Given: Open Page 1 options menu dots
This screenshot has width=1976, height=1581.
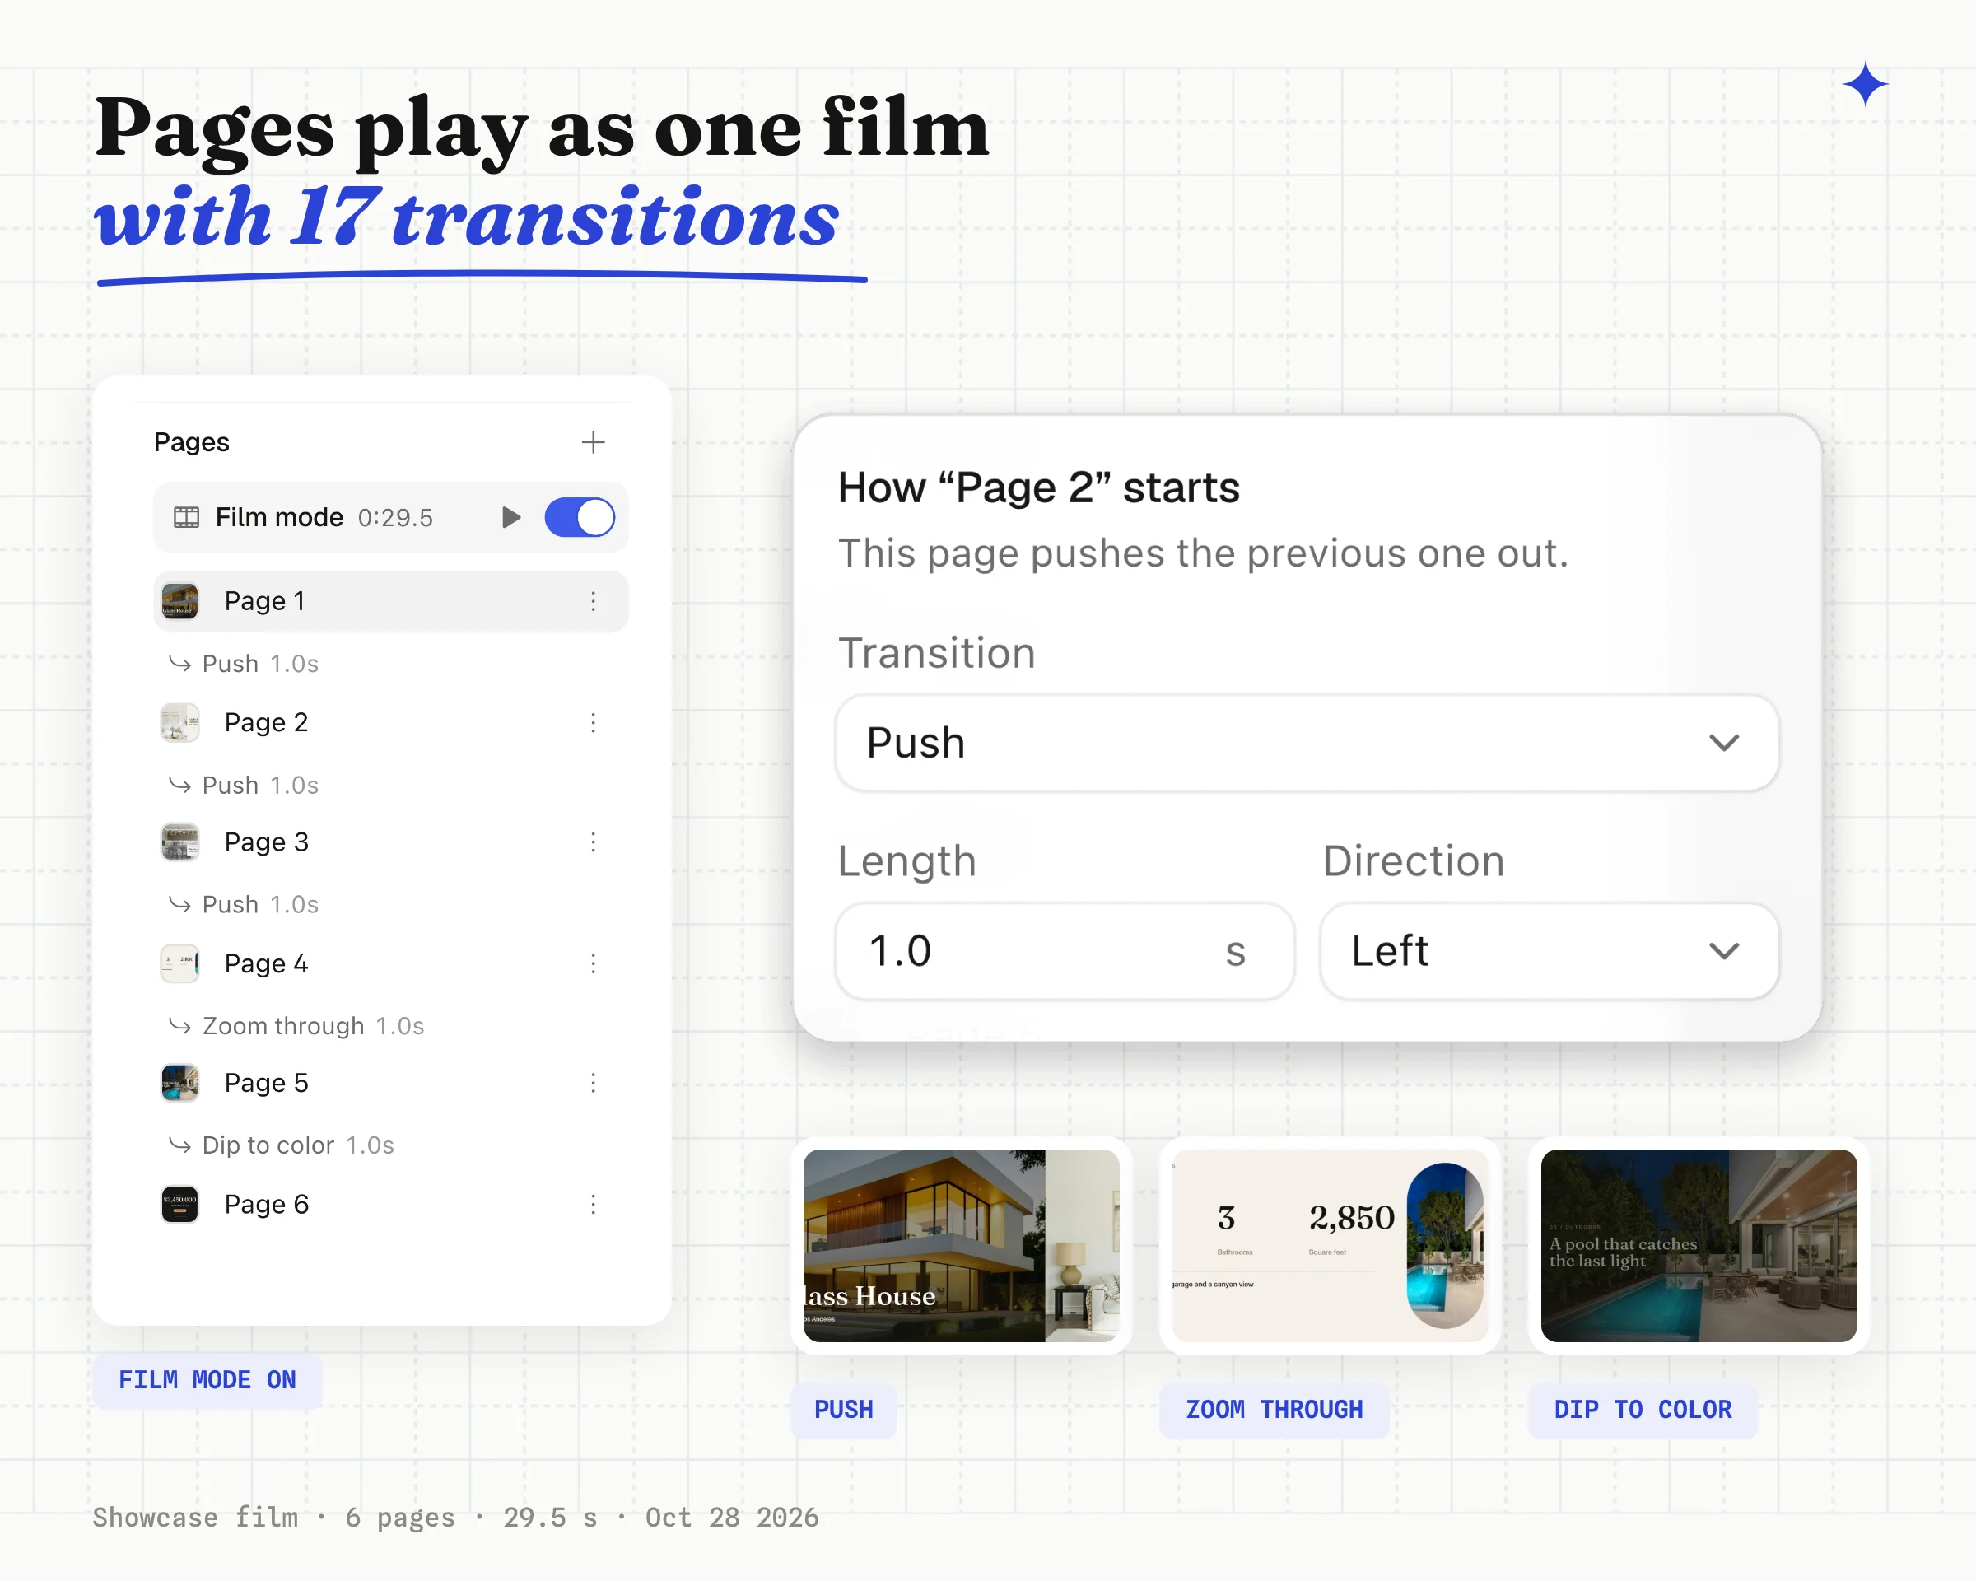Looking at the screenshot, I should (x=593, y=601).
